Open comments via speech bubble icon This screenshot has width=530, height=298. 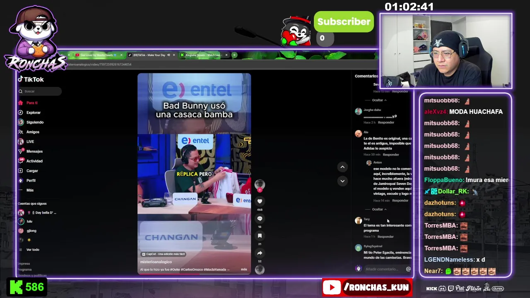click(260, 219)
